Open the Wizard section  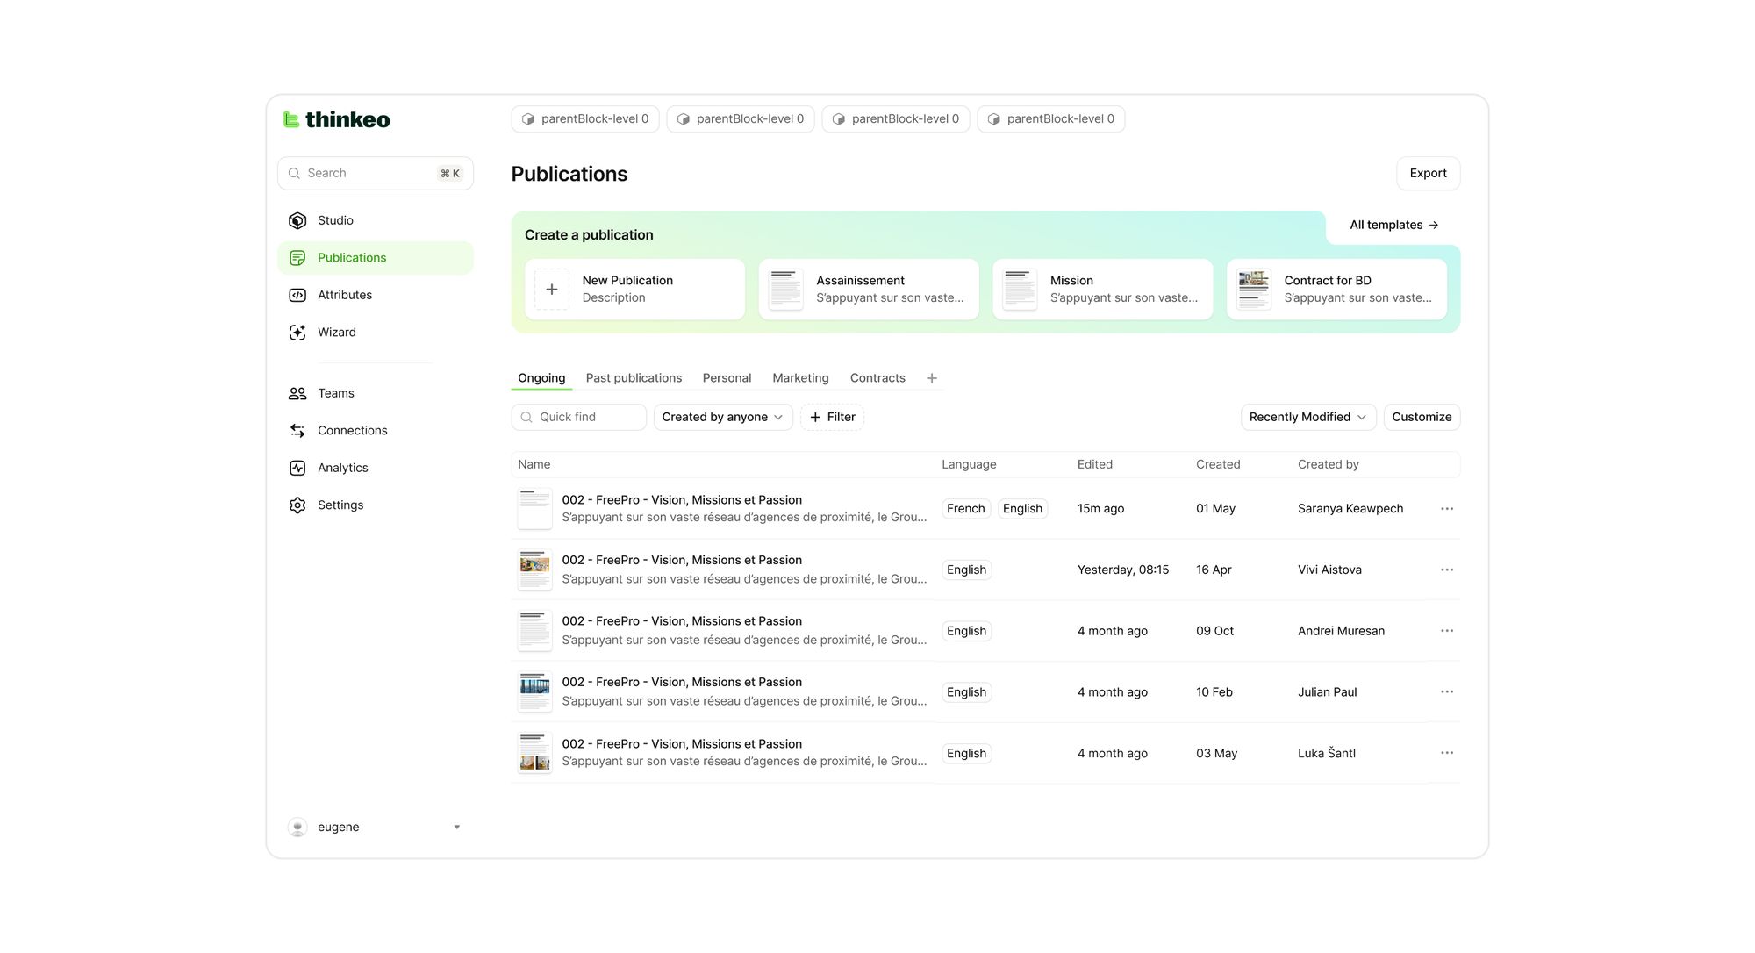(375, 333)
